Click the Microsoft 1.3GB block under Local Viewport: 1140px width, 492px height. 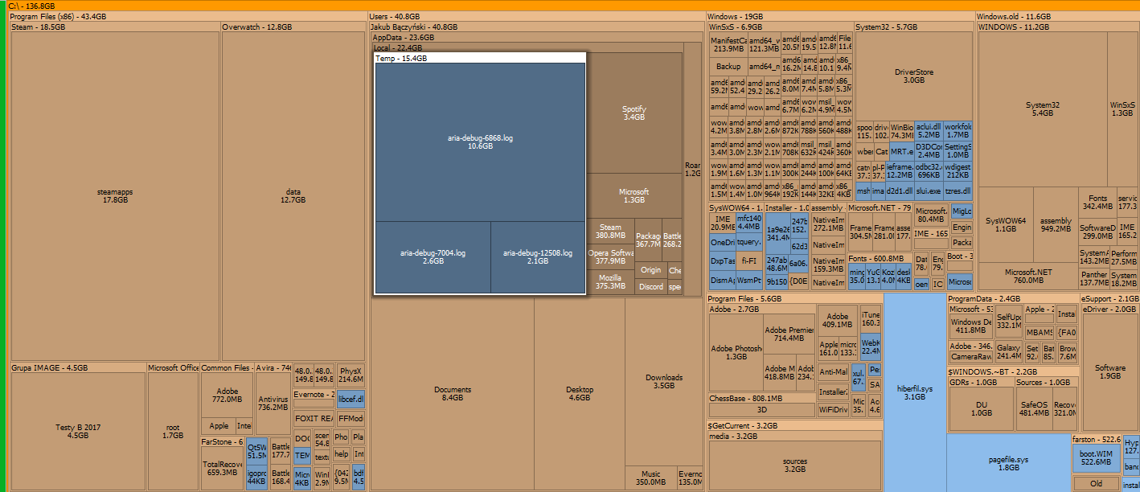(634, 195)
